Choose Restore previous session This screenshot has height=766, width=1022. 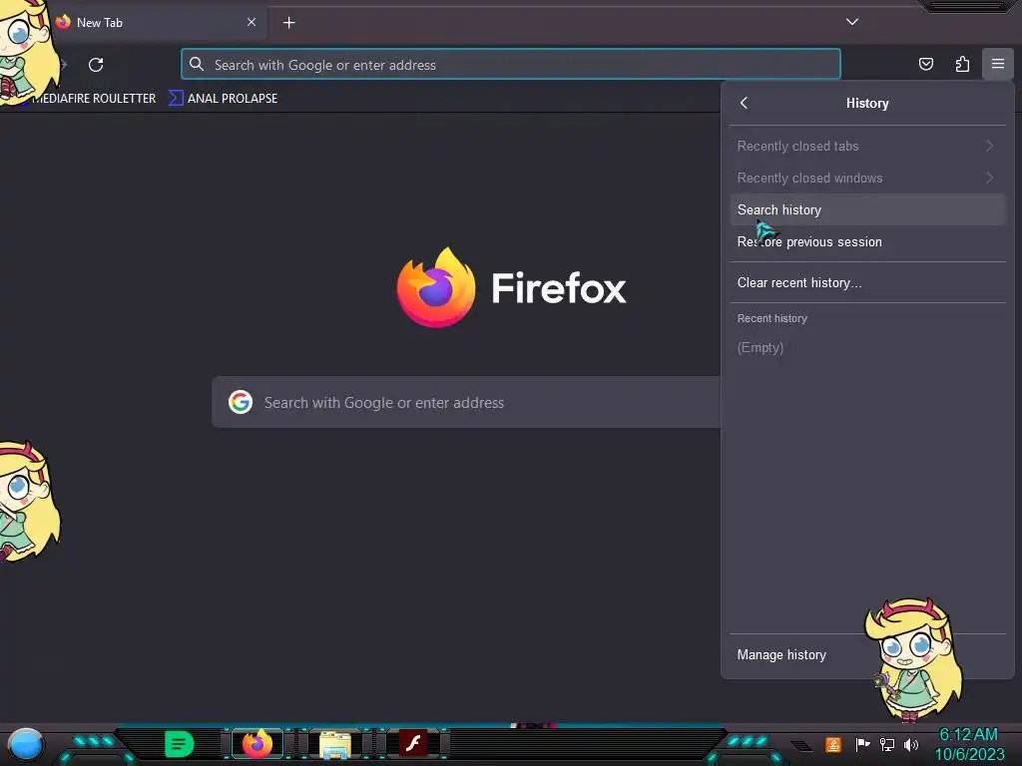[x=867, y=241]
